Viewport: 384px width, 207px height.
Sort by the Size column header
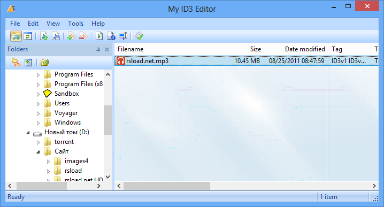pos(242,49)
